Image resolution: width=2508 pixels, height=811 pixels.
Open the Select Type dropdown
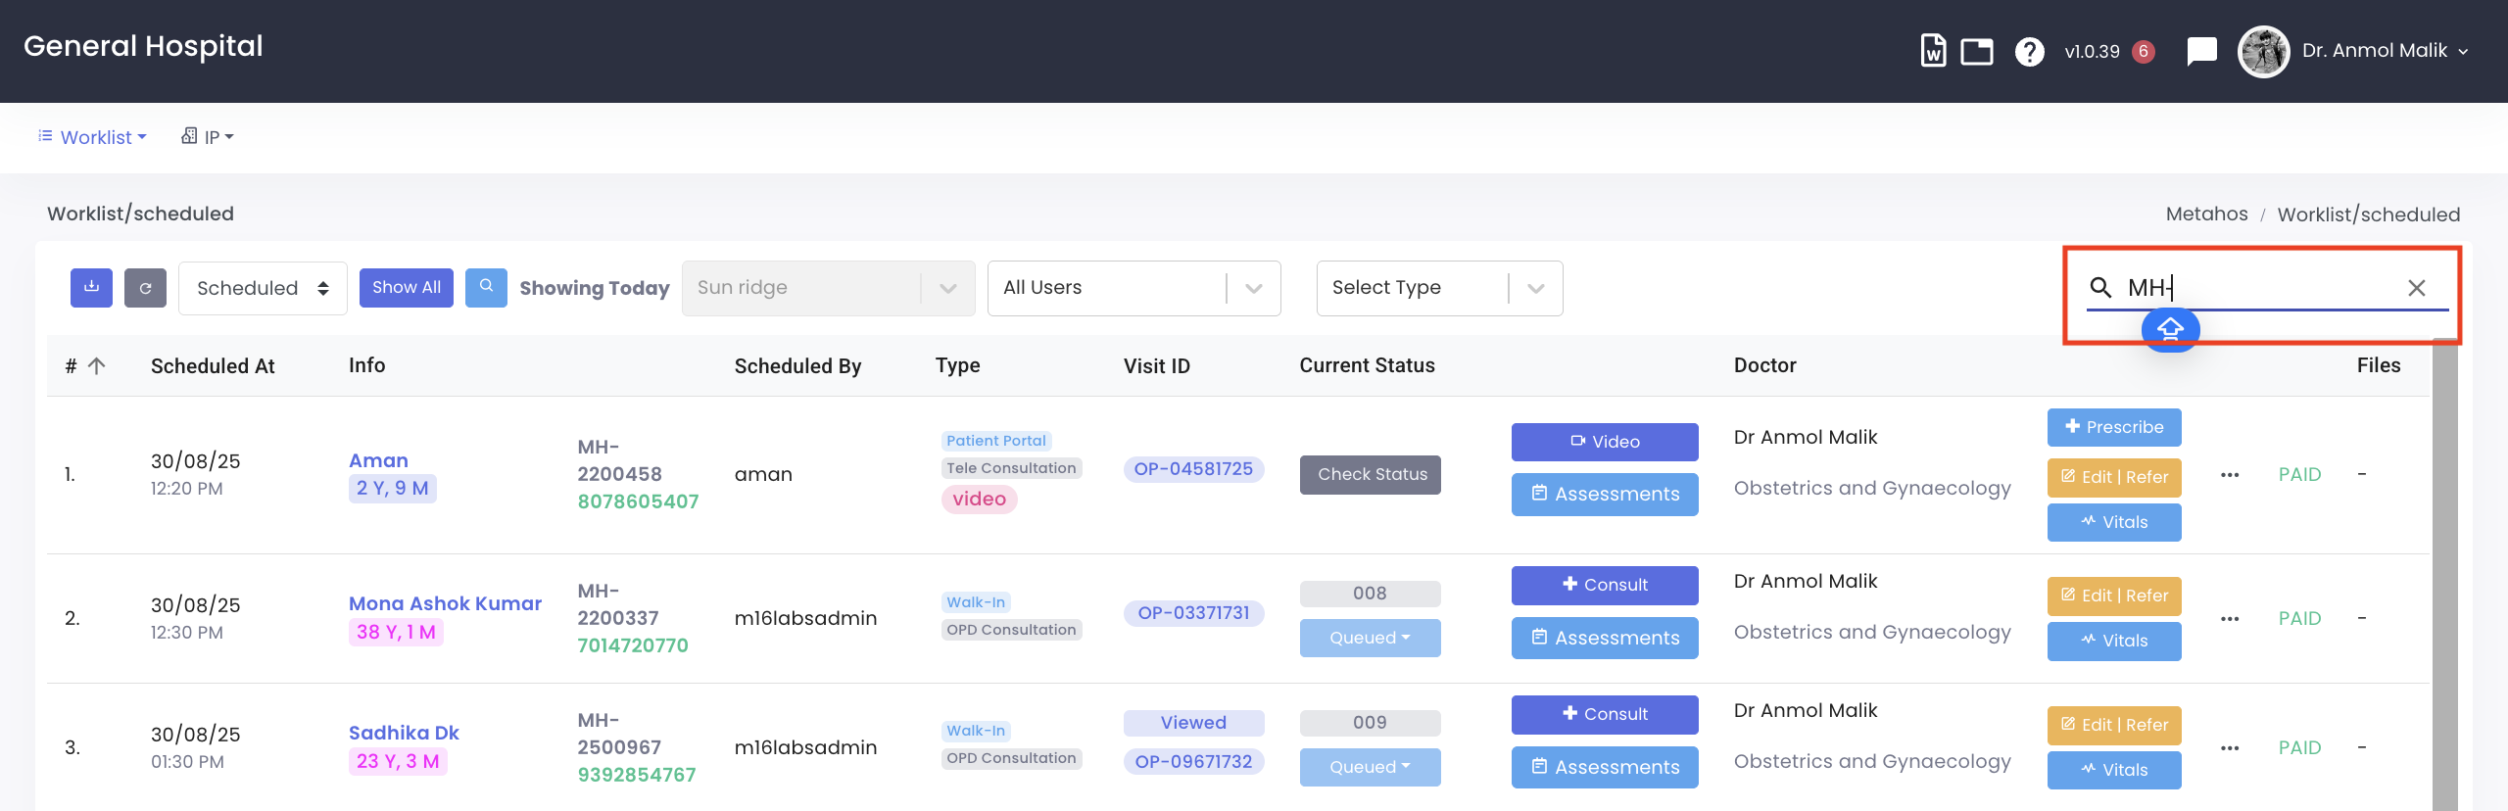click(1438, 288)
